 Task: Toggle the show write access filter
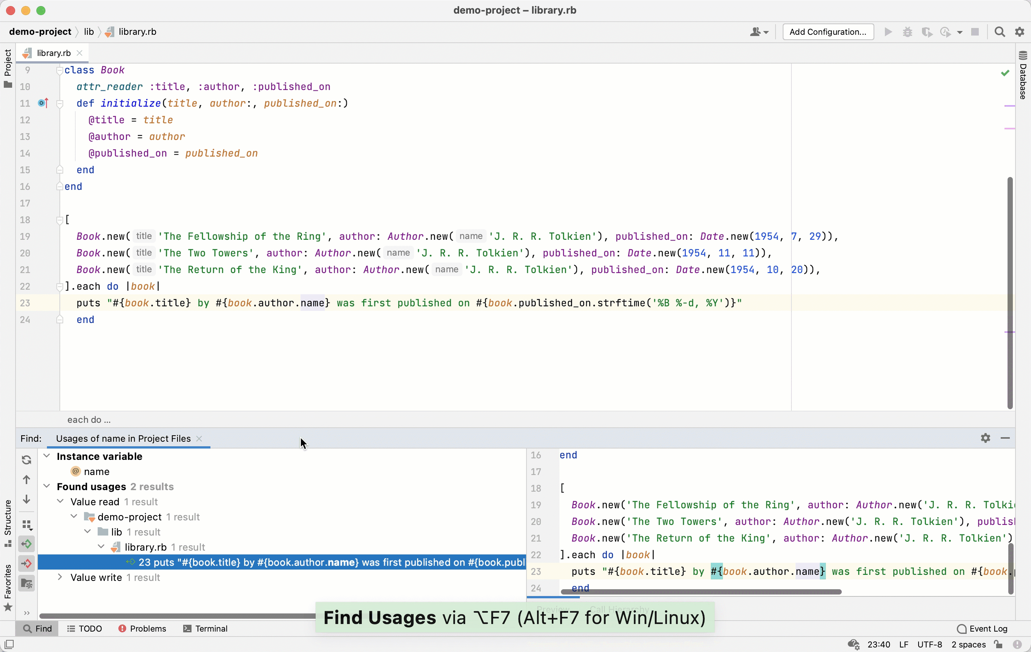26,564
